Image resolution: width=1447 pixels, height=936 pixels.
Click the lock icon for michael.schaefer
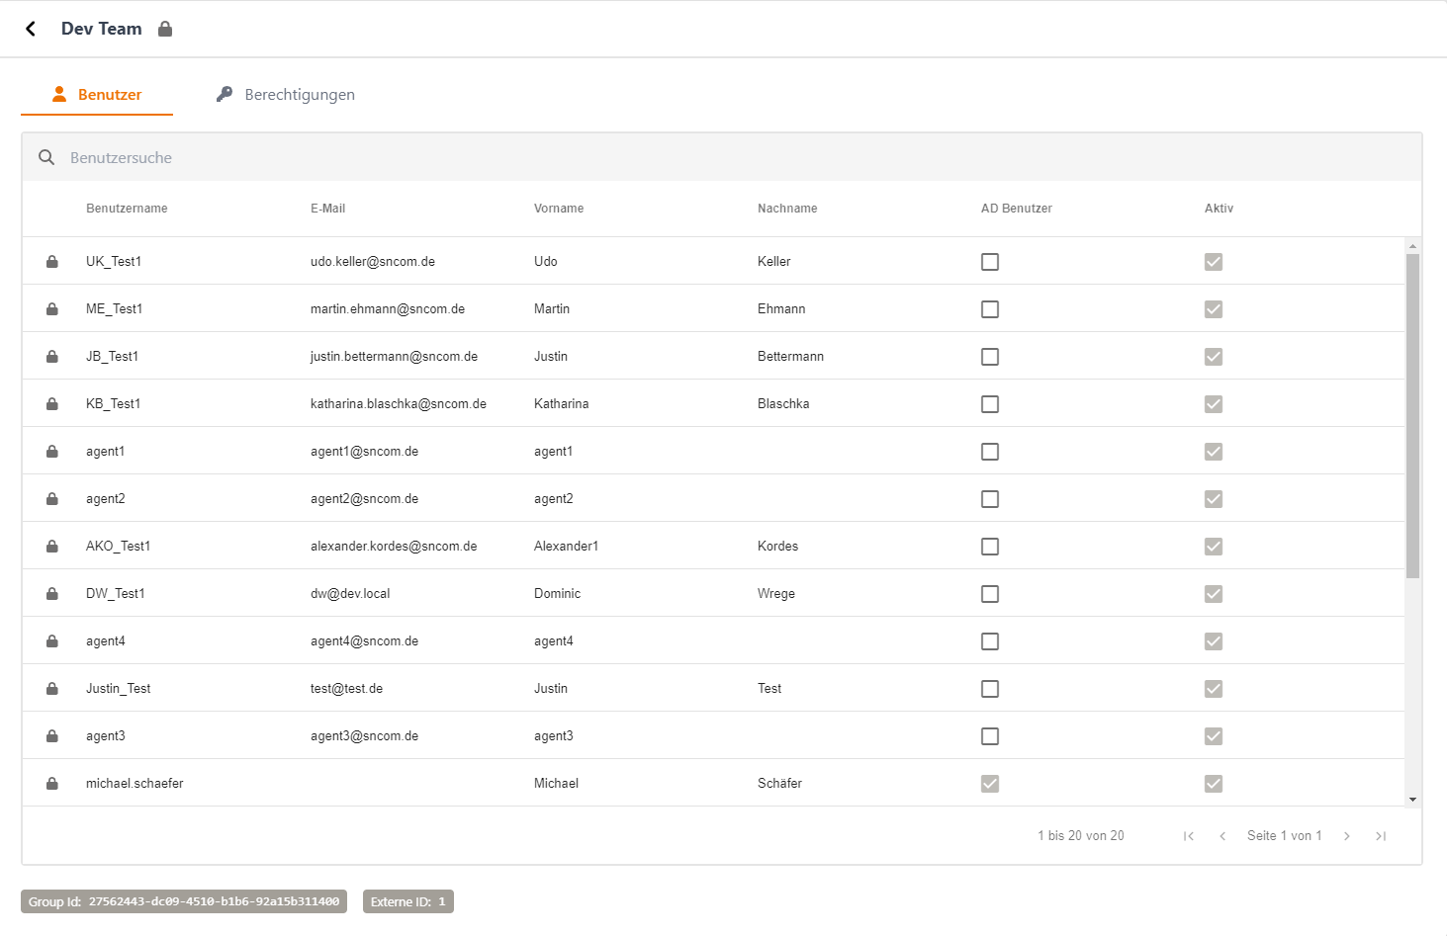(x=52, y=784)
